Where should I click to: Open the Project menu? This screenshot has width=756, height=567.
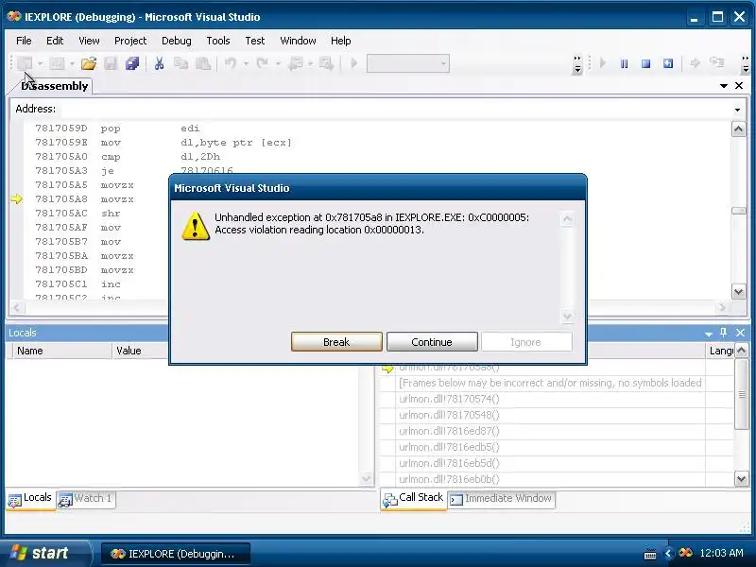click(130, 41)
